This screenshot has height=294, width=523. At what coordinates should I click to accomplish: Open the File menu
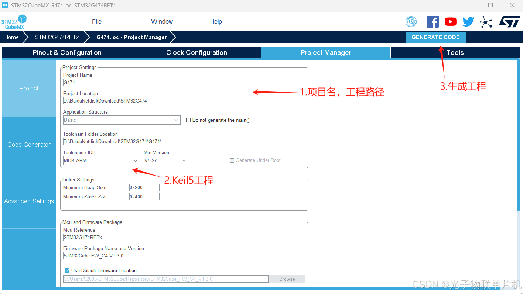(97, 21)
